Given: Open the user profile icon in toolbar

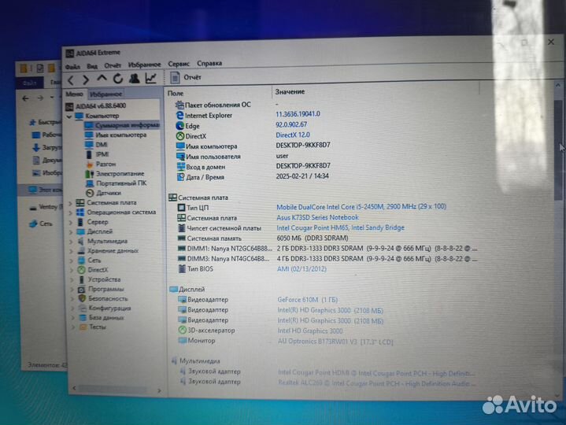Looking at the screenshot, I should click(135, 79).
